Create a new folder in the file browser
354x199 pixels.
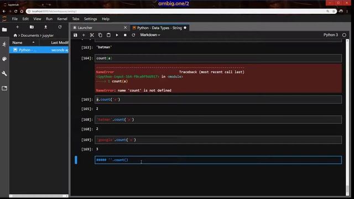pos(32,27)
